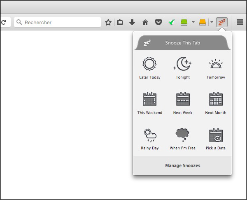Open Manage Snoozes
The width and height of the screenshot is (247, 200).
(x=182, y=166)
